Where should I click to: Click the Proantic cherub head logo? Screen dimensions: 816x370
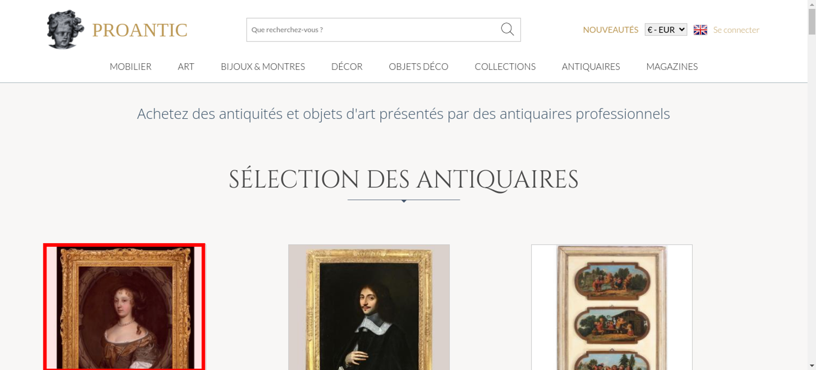[x=65, y=29]
